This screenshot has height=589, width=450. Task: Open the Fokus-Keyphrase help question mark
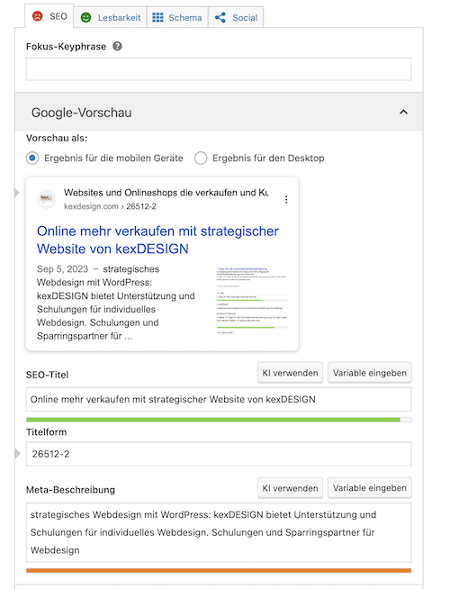(118, 46)
